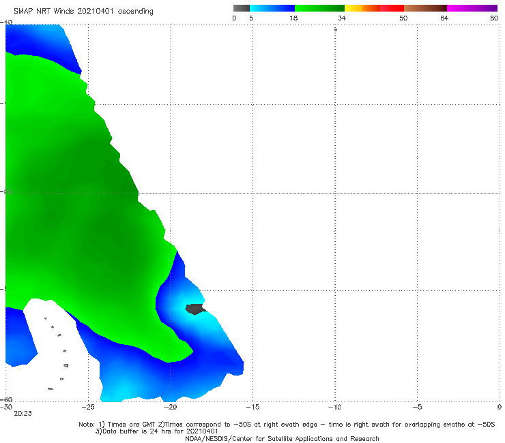Click the '-30' longitude axis label
This screenshot has height=443, width=505.
tap(6, 408)
